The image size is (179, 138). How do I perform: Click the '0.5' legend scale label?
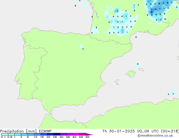10,137
